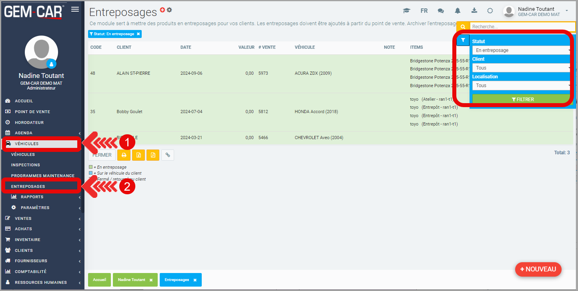Open the Localisation dropdown
The height and width of the screenshot is (291, 578).
pyautogui.click(x=522, y=86)
